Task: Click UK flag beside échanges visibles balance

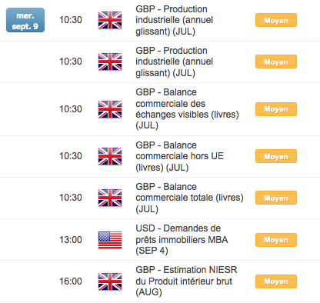Action: (x=110, y=109)
